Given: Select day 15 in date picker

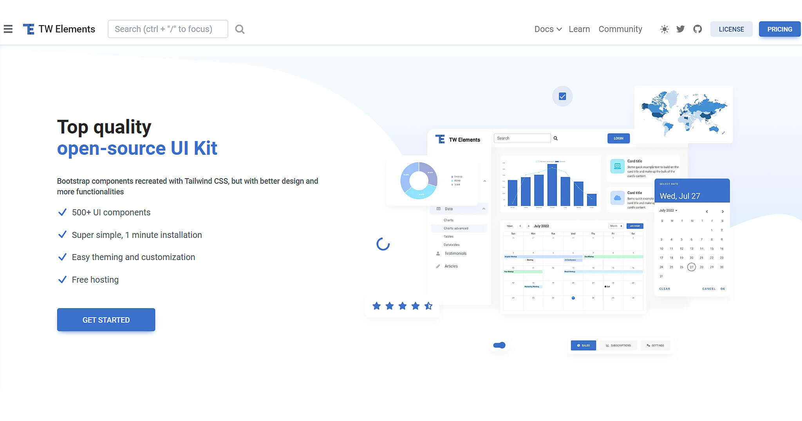Looking at the screenshot, I should point(712,249).
